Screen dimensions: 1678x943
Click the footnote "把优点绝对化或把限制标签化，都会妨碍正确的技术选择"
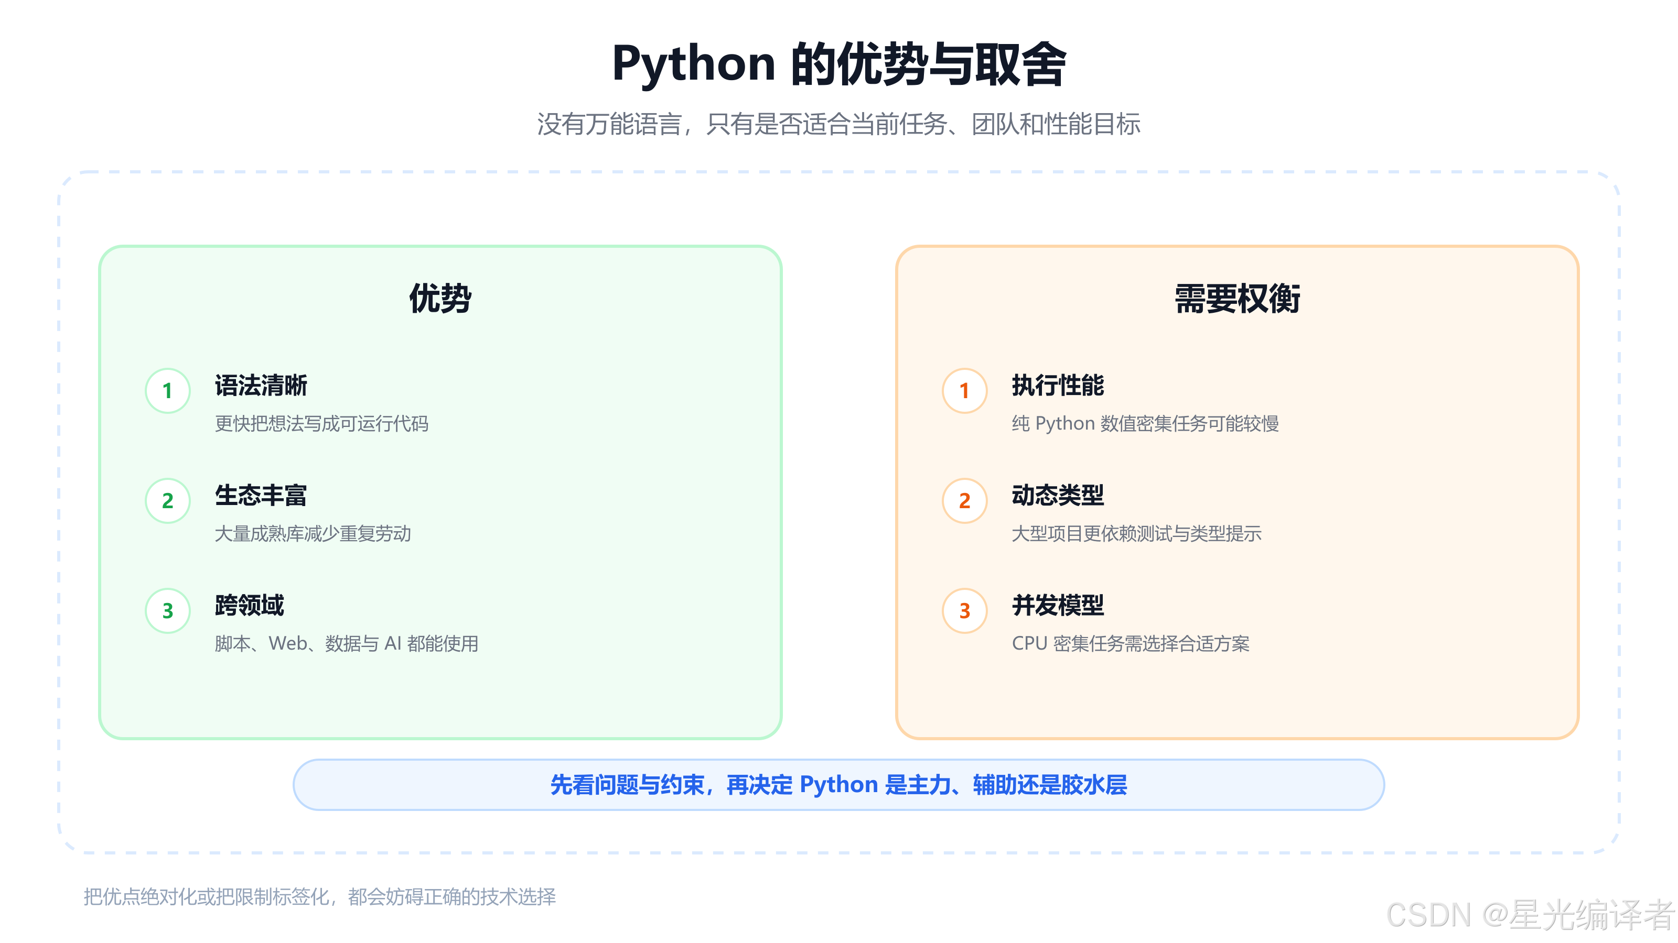click(320, 897)
